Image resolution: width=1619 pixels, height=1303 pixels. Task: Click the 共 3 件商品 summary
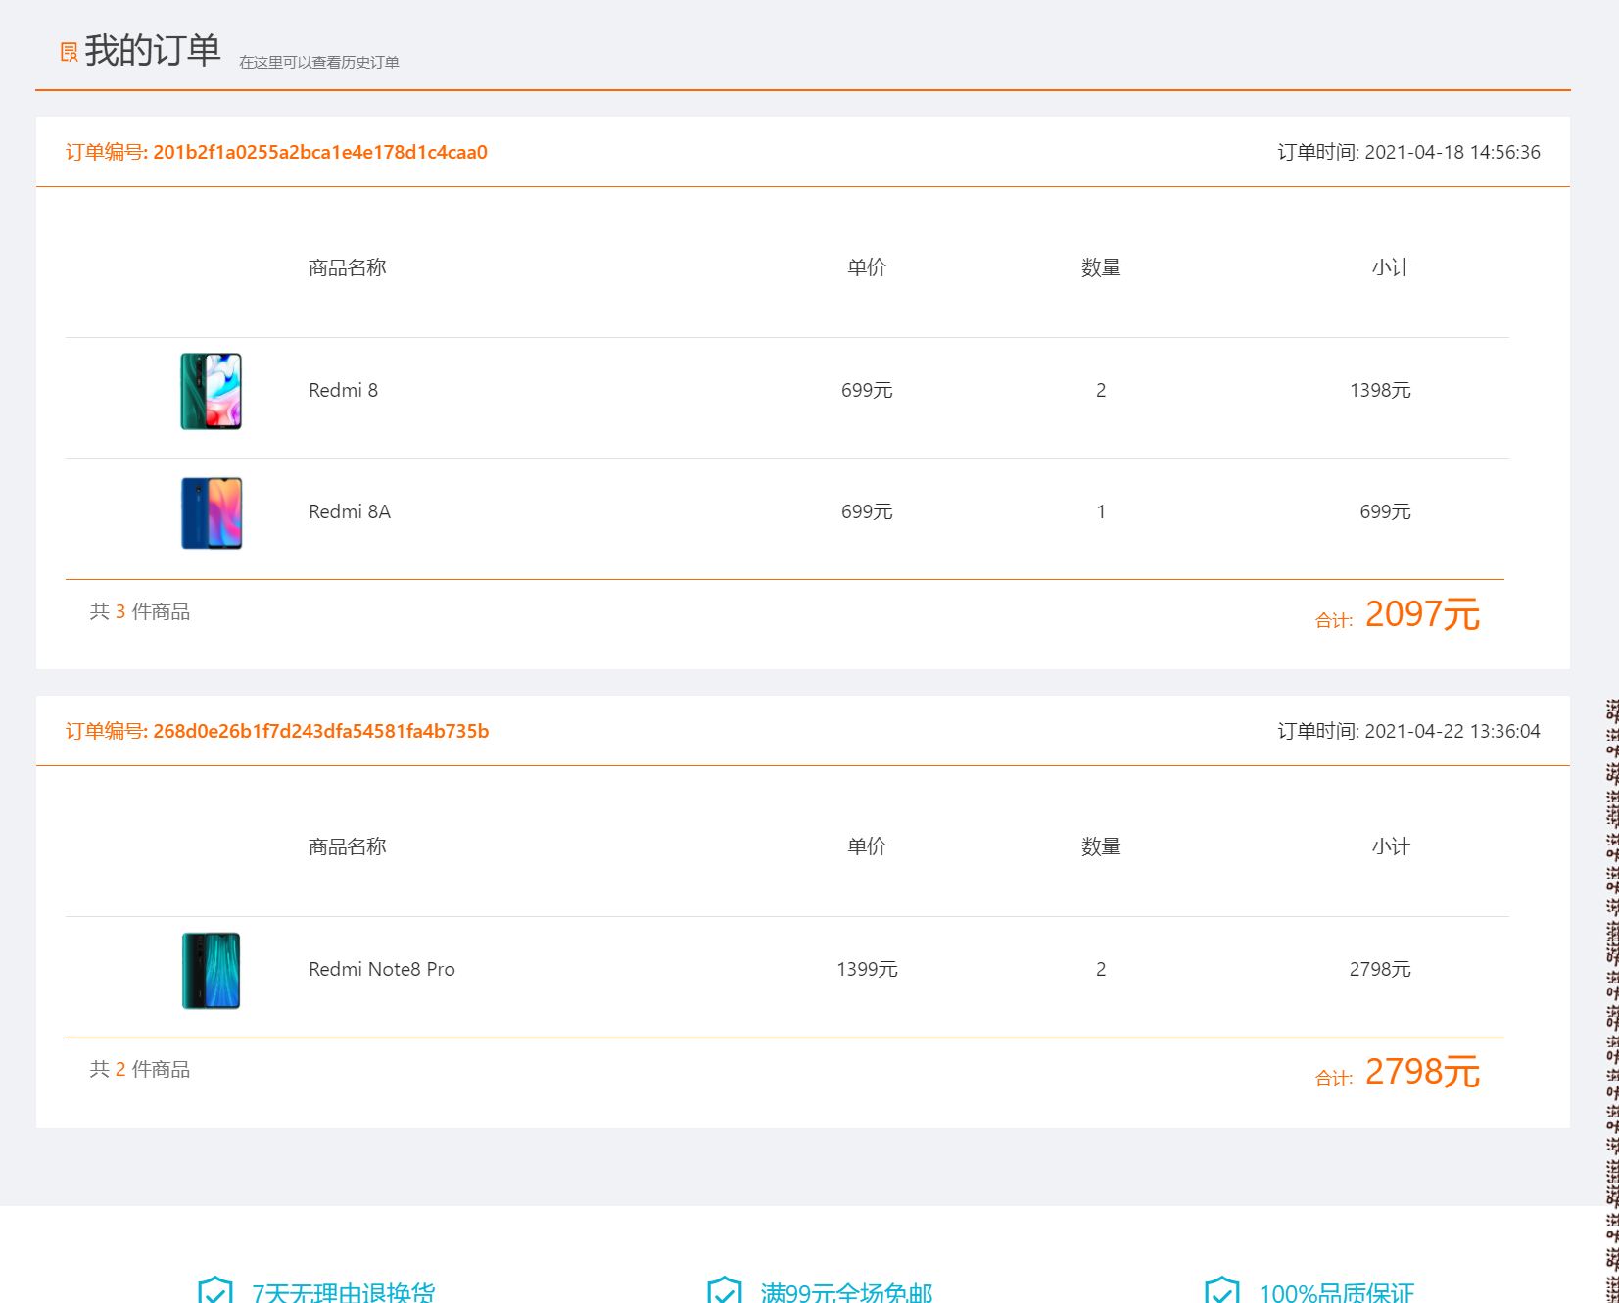(x=140, y=611)
